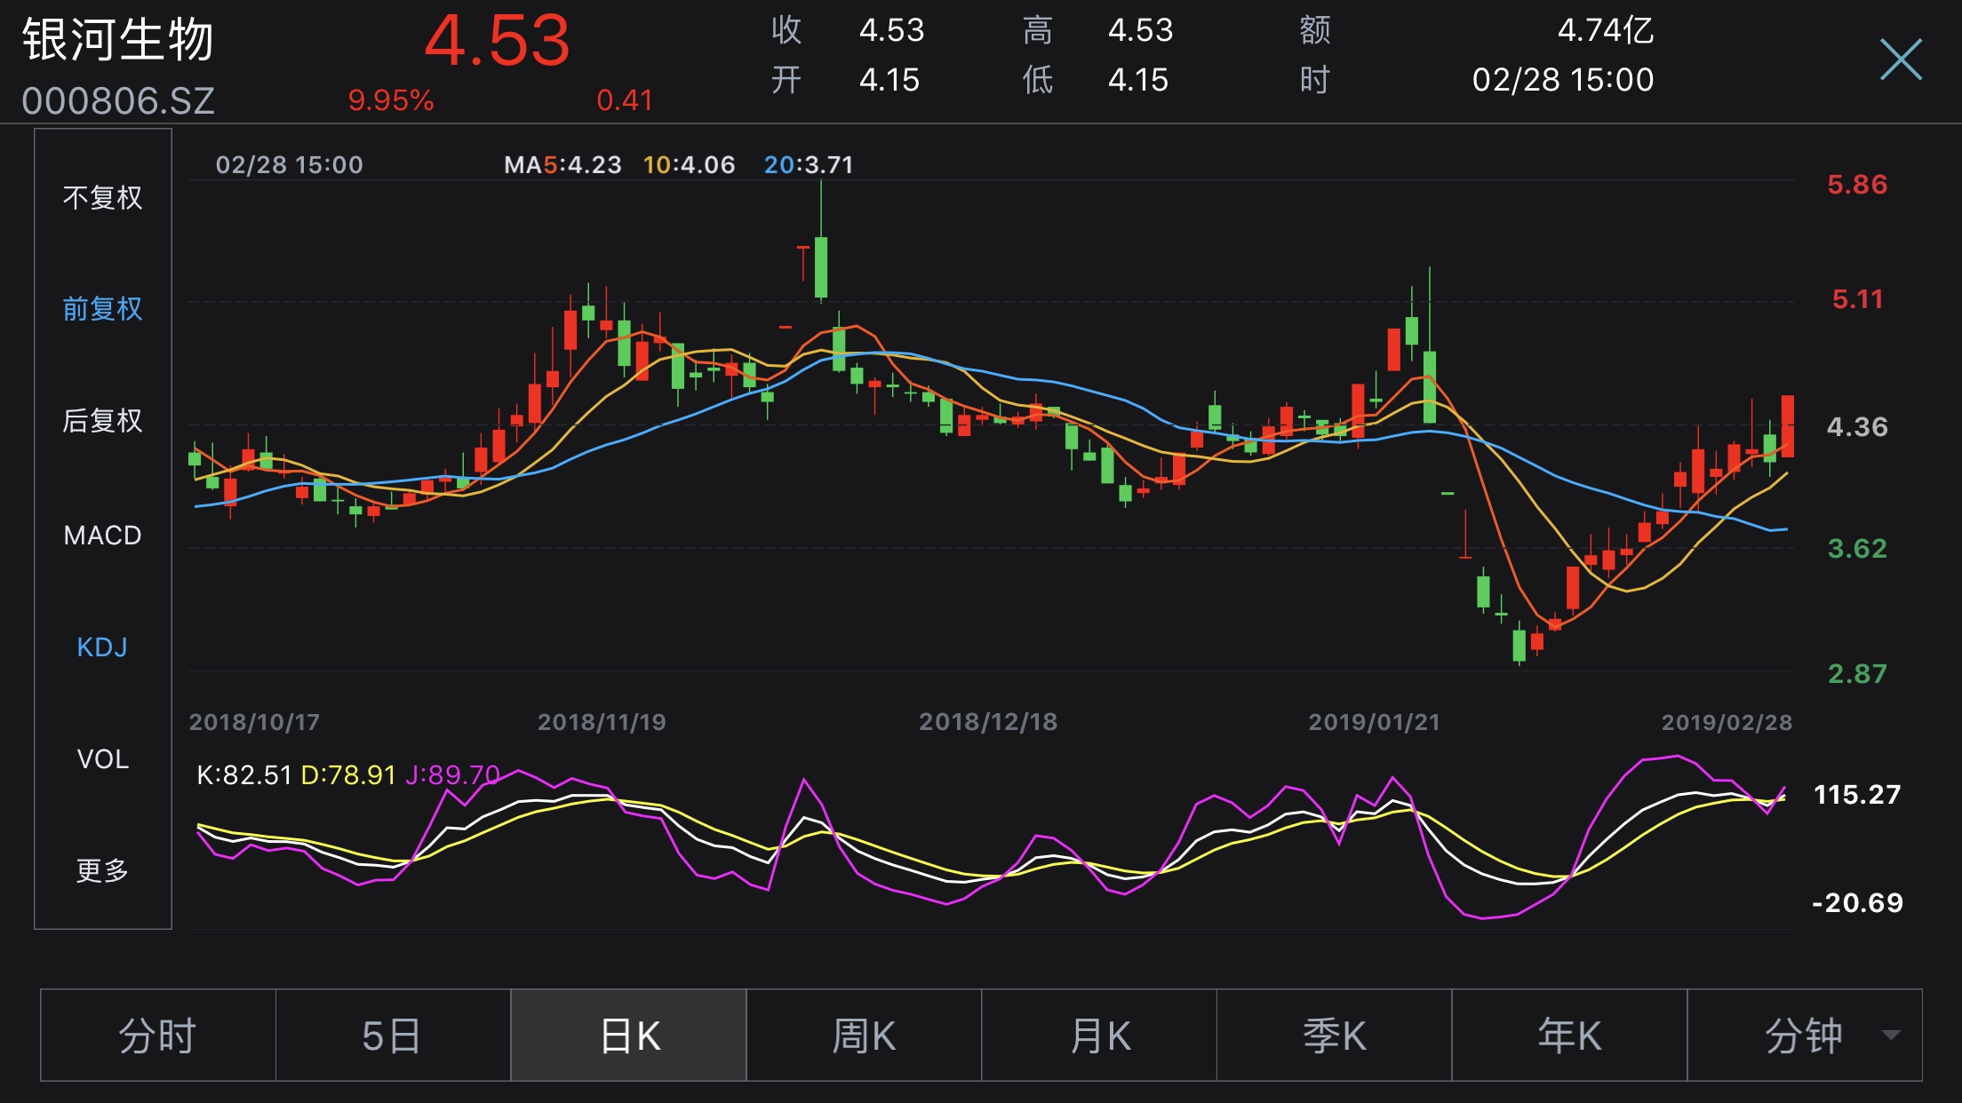View the 年K yearly chart tab

pos(1569,1036)
